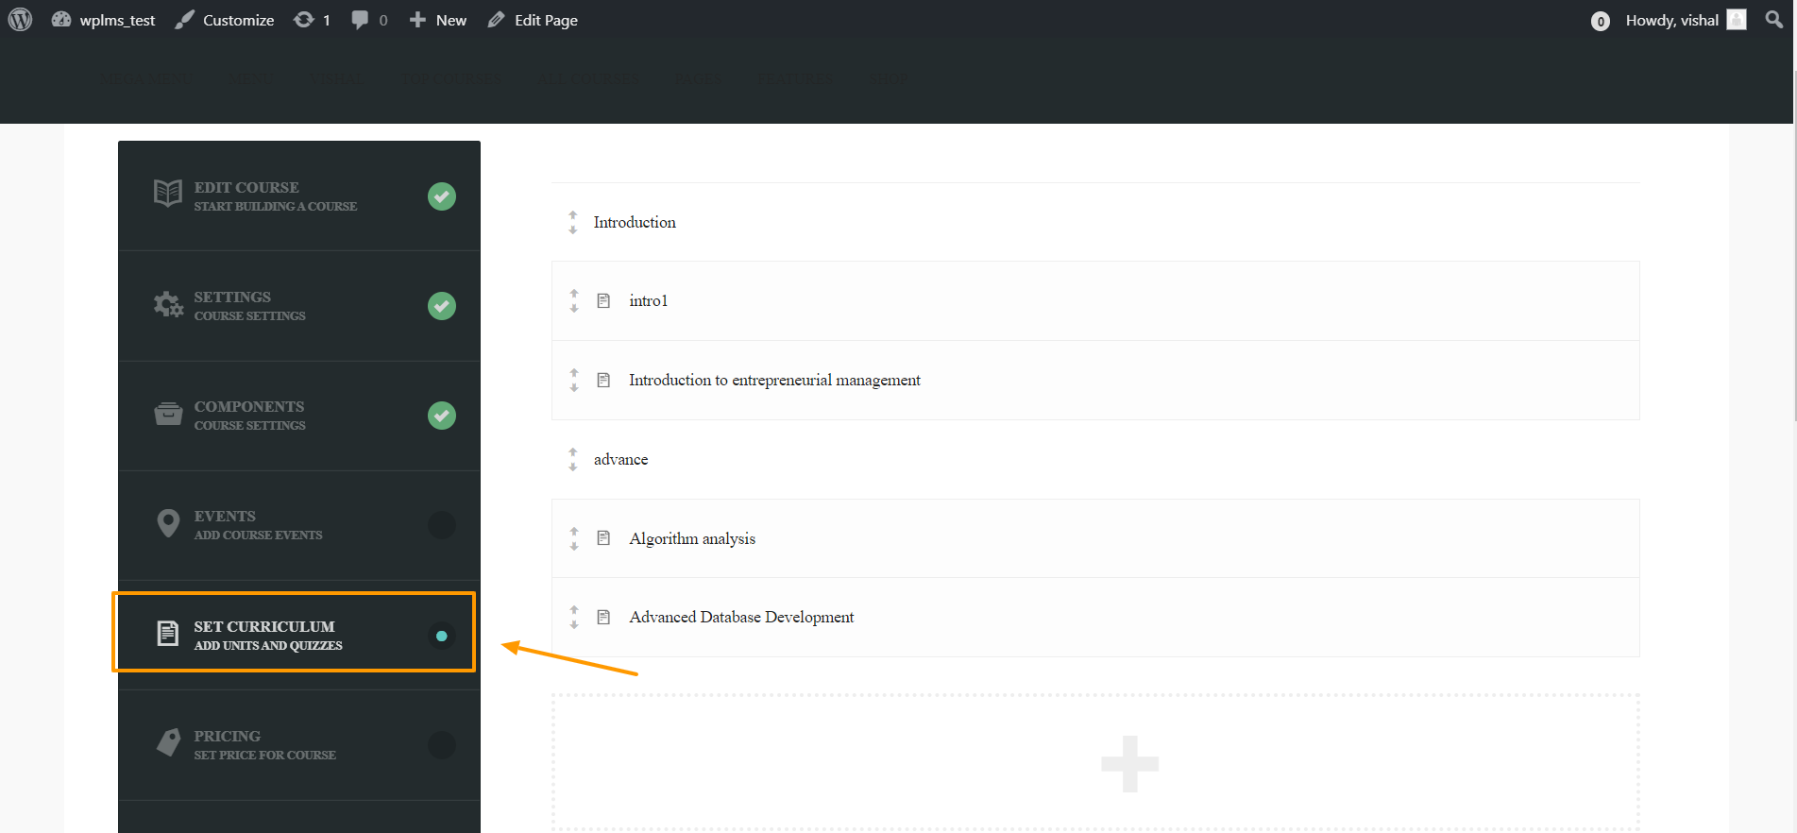This screenshot has height=833, width=1797.
Task: Click the unit document icon beside intro1
Action: coord(603,301)
